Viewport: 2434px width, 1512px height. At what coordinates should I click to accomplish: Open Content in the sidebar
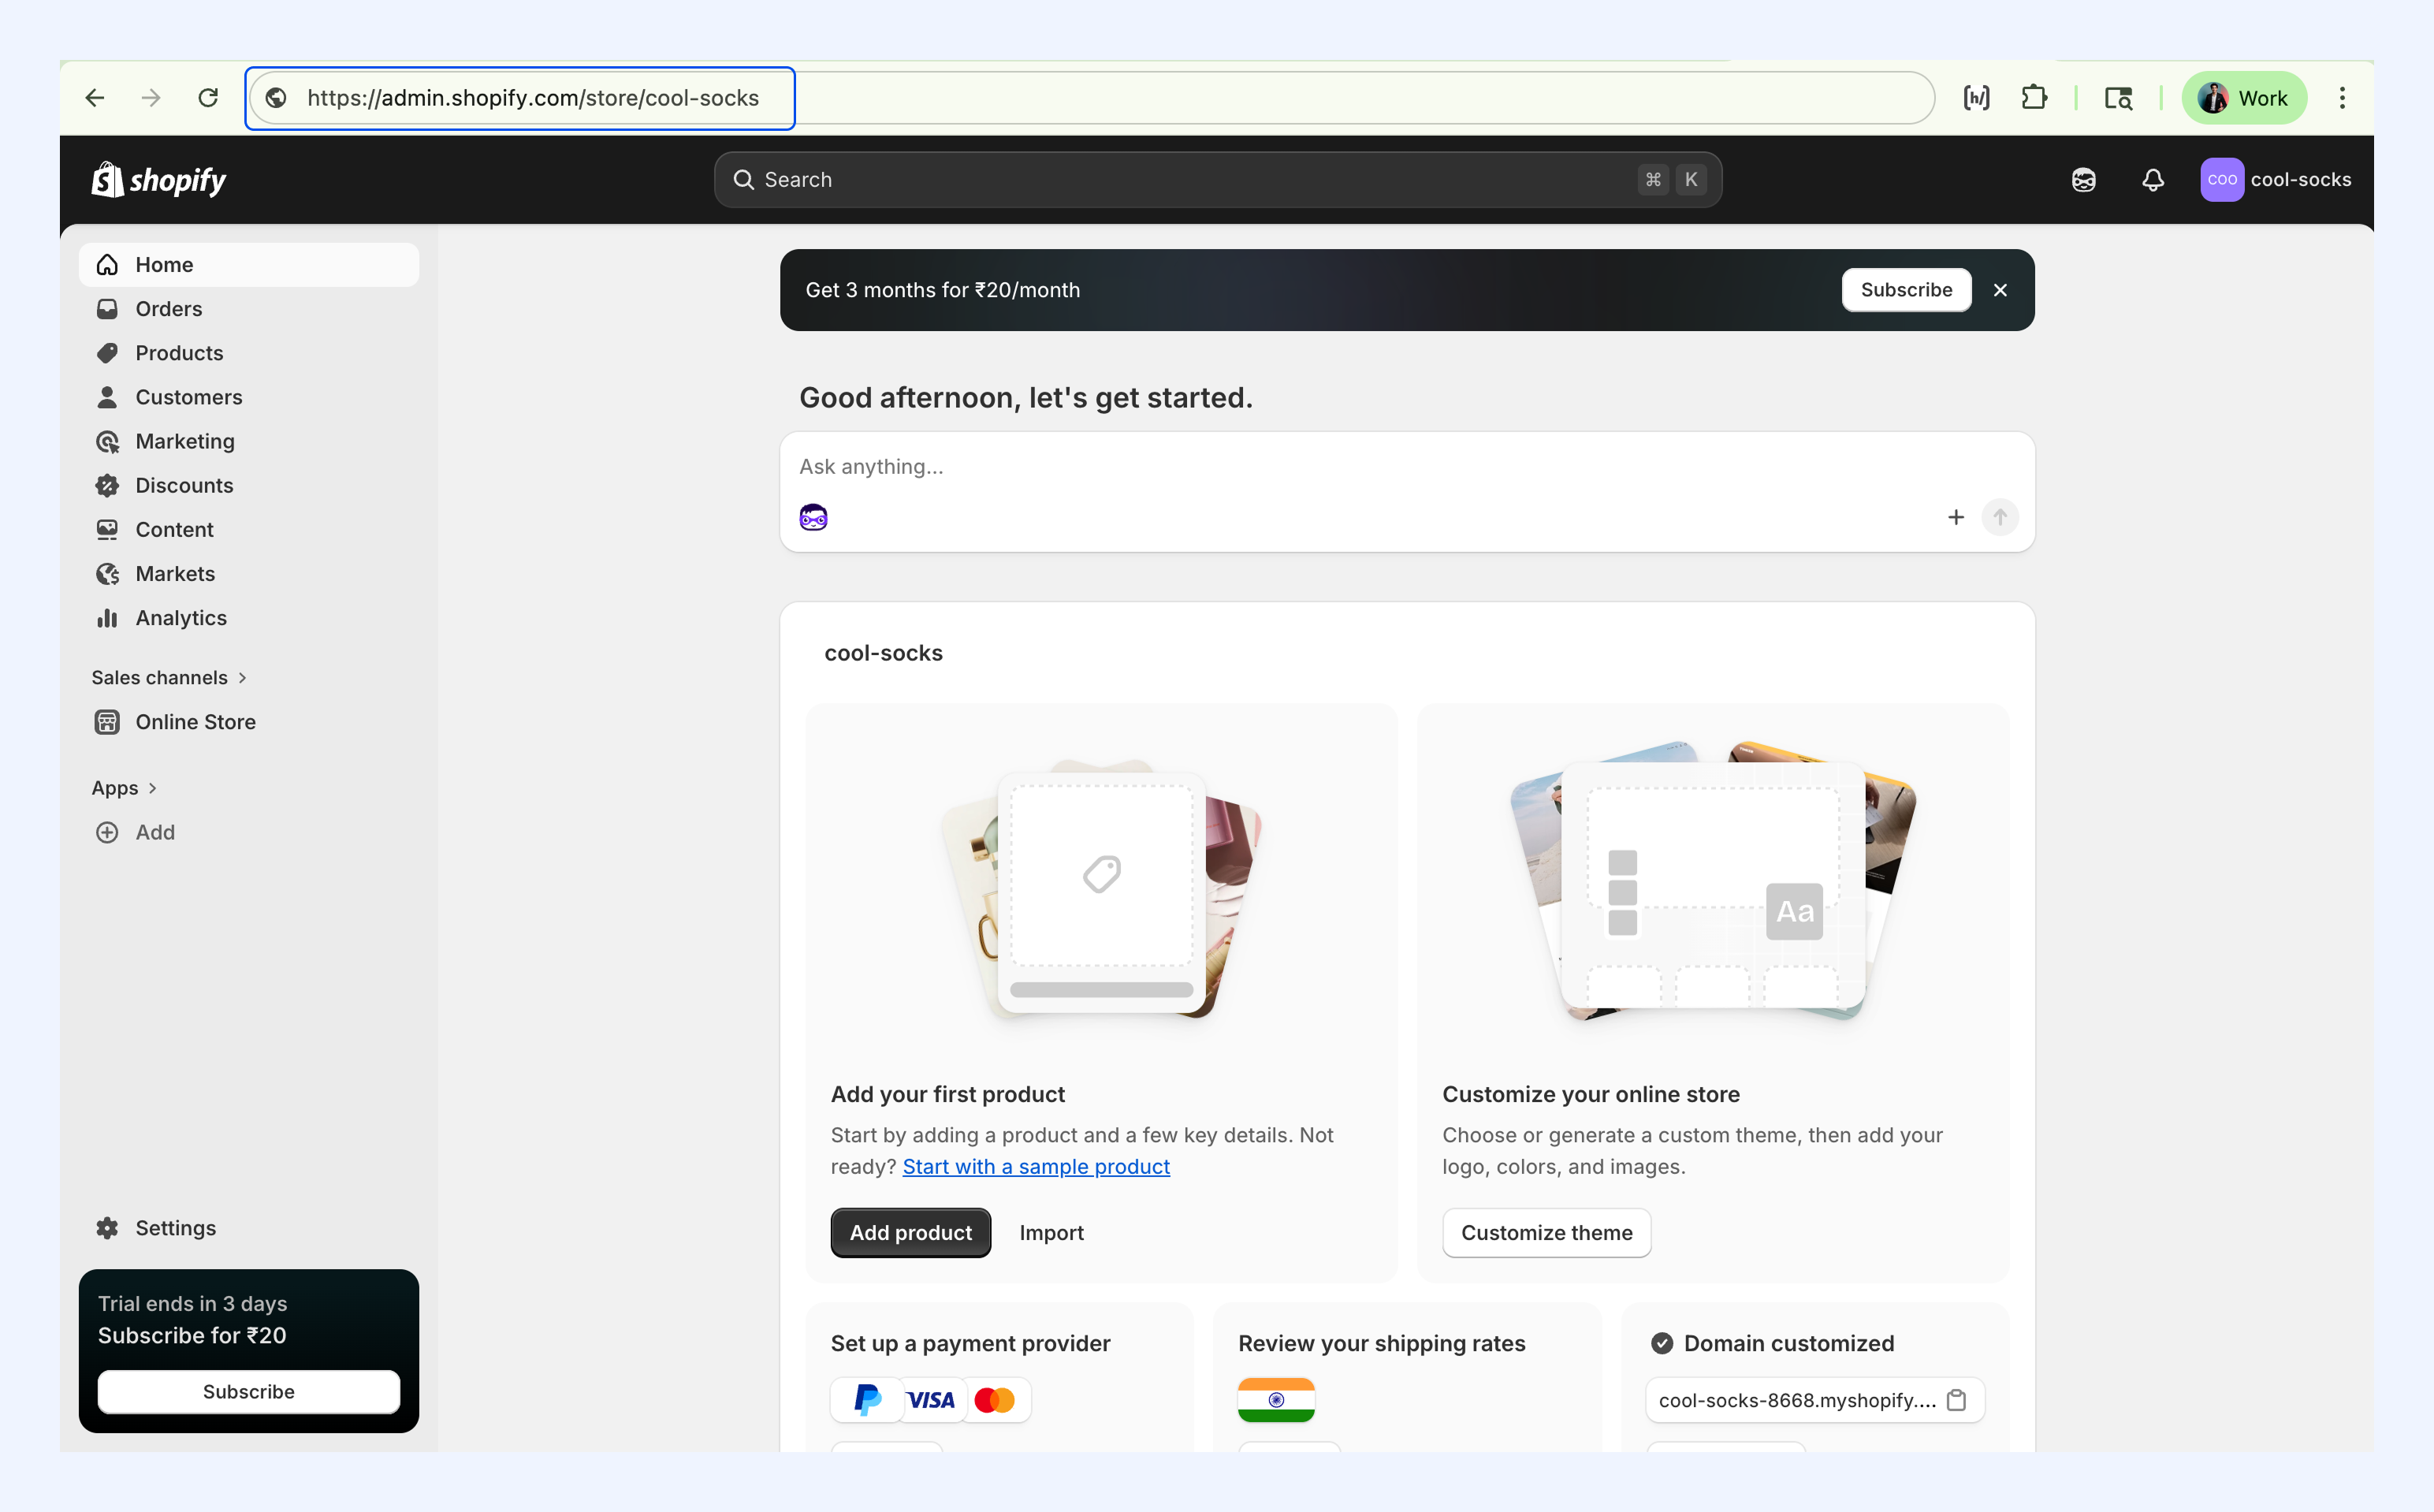point(249,530)
